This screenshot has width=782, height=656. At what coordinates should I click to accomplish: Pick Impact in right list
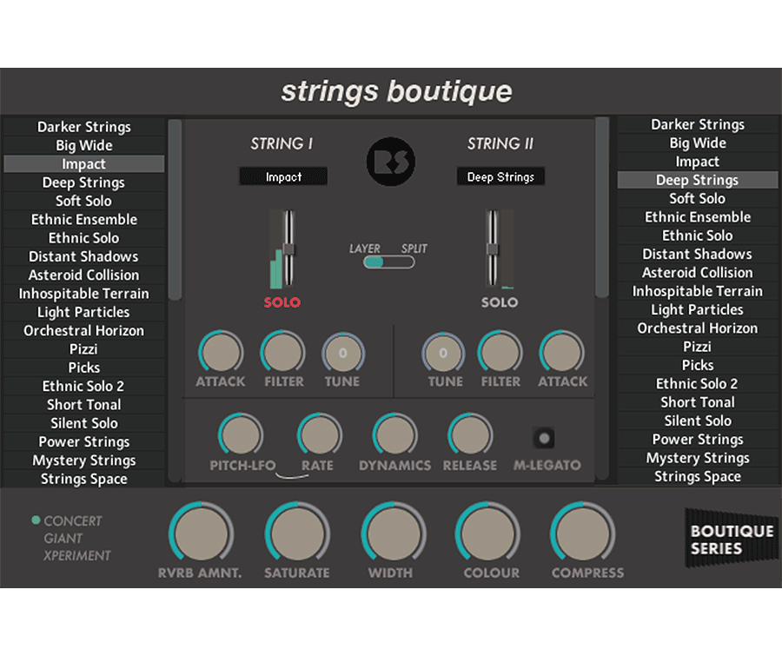click(697, 161)
